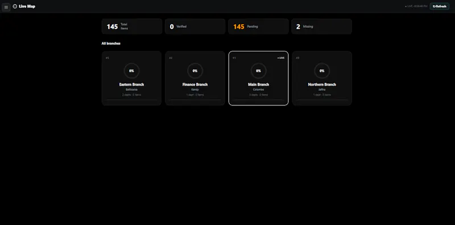The width and height of the screenshot is (455, 225).
Task: Click the Eastern Branch 0% progress ring
Action: [x=131, y=71]
